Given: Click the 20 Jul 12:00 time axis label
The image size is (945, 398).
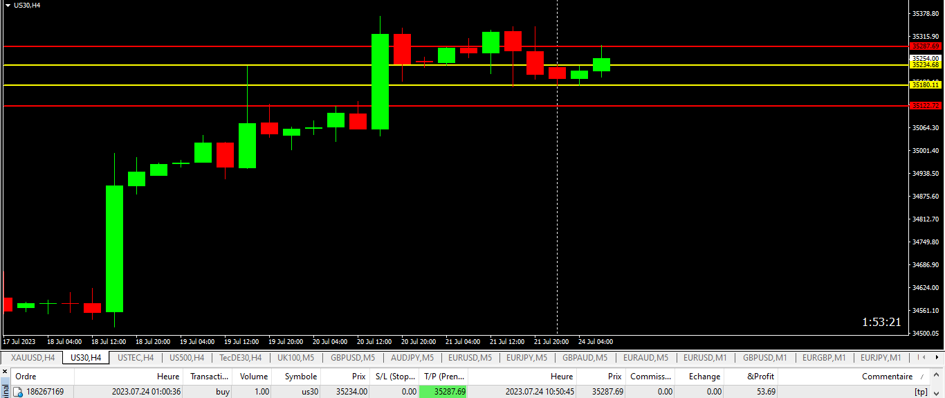Looking at the screenshot, I should [x=374, y=341].
